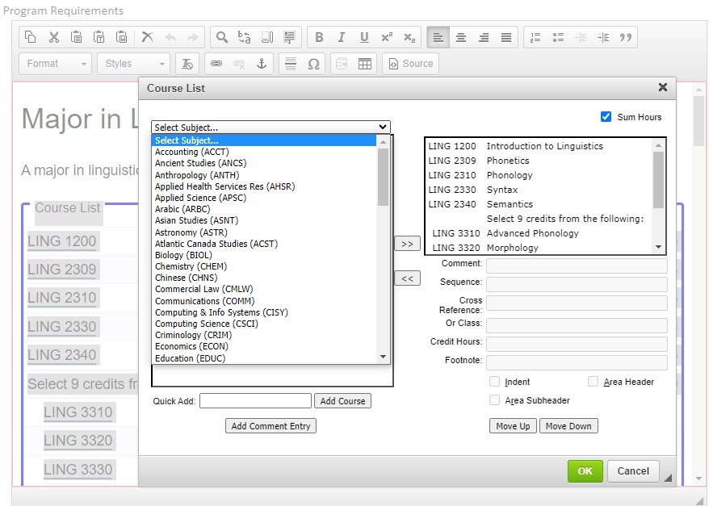
Task: Click the << remove course button
Action: click(408, 278)
